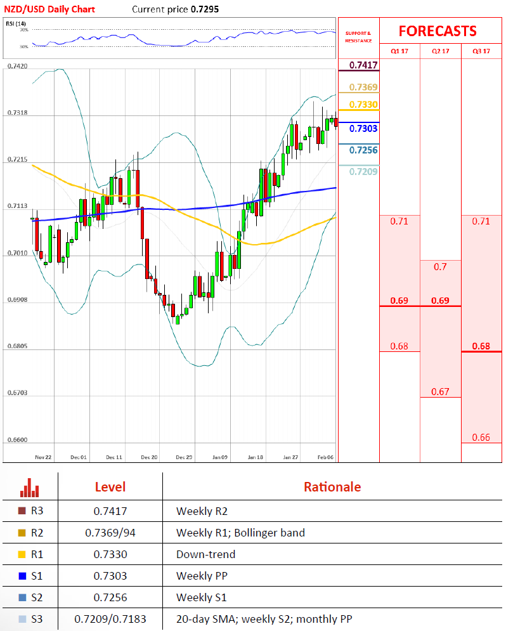Click the RSI (14) indicator label

(16, 23)
